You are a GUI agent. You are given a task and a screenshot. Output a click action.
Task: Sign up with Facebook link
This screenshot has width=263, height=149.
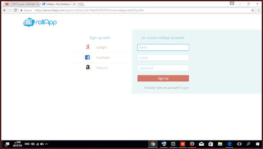(x=103, y=57)
